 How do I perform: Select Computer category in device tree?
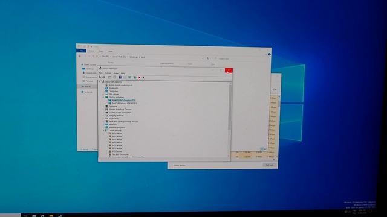(x=113, y=91)
